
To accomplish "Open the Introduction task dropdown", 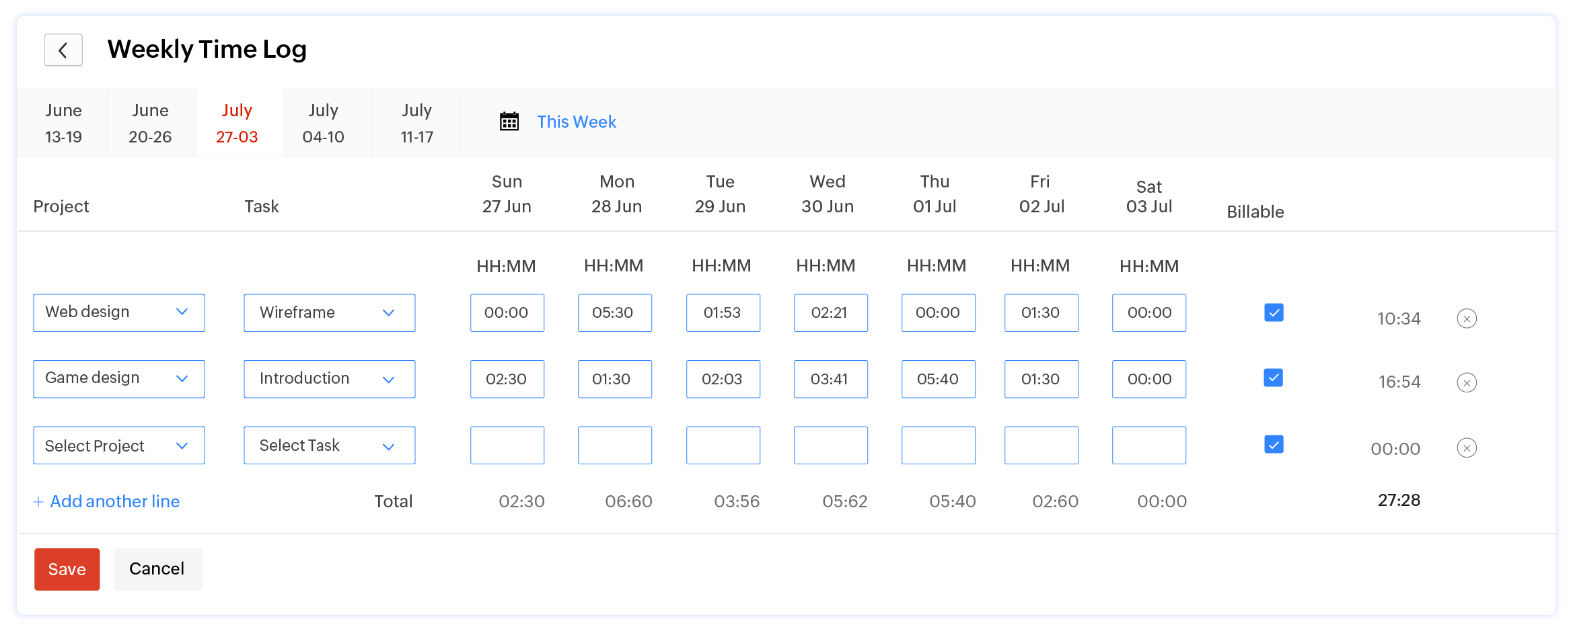I will point(330,379).
